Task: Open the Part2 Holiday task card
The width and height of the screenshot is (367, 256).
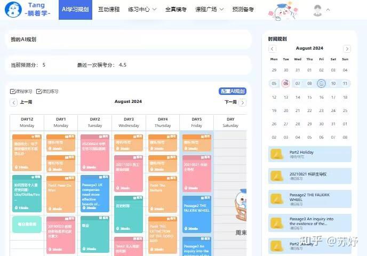Action: tap(309, 154)
